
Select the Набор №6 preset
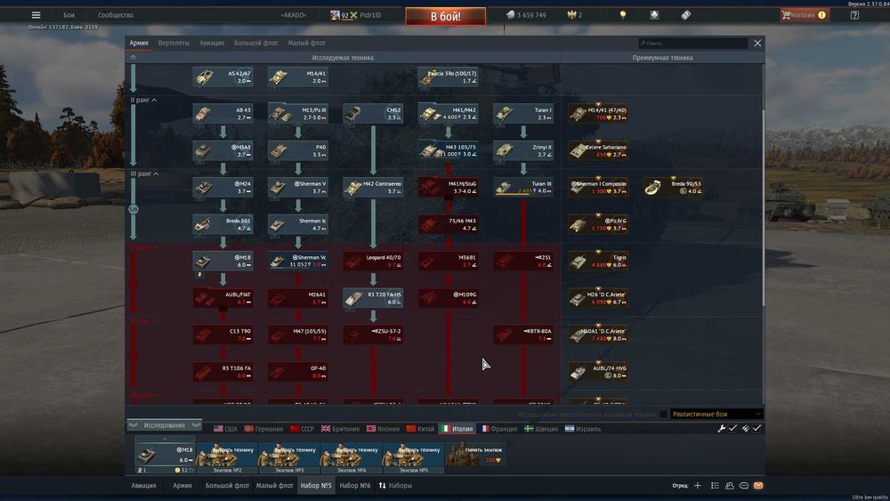(x=355, y=486)
